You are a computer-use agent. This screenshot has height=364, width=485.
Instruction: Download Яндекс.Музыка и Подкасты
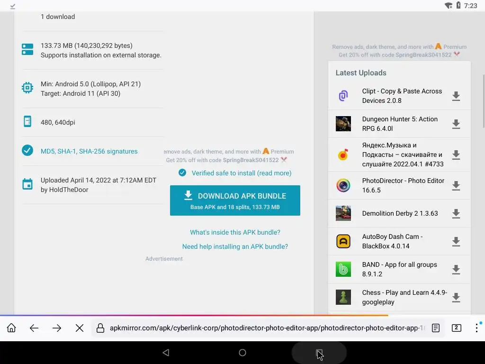coord(456,155)
